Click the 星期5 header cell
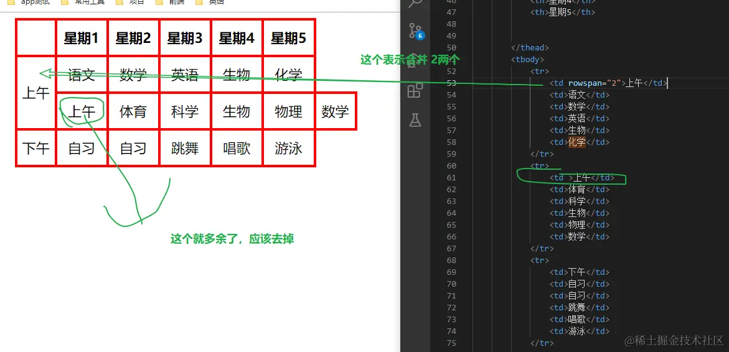The width and height of the screenshot is (729, 352). (288, 37)
